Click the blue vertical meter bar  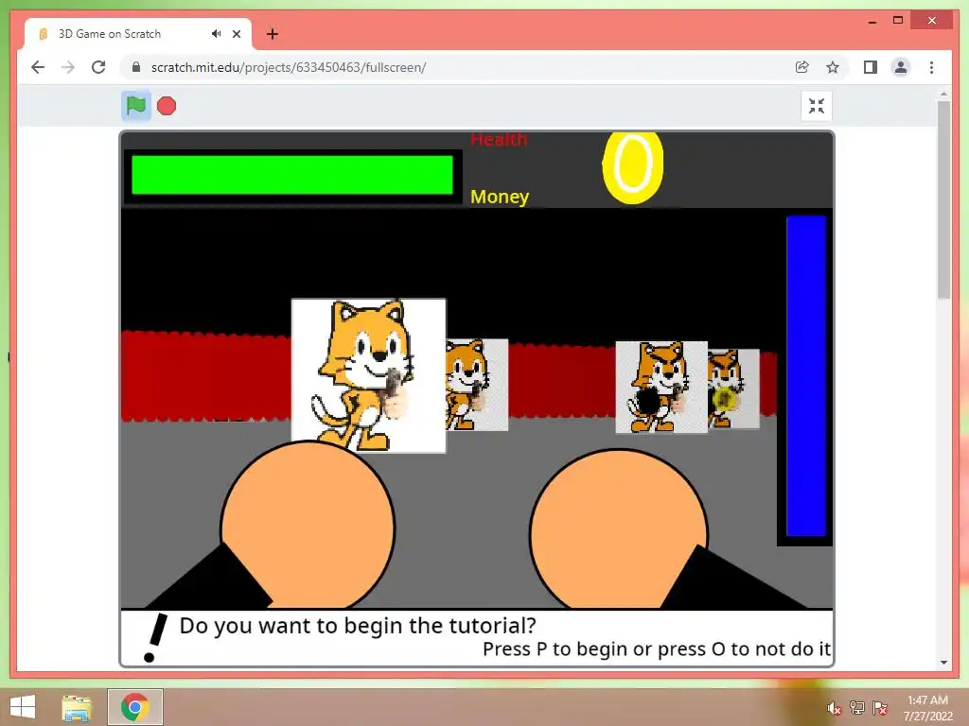click(806, 376)
